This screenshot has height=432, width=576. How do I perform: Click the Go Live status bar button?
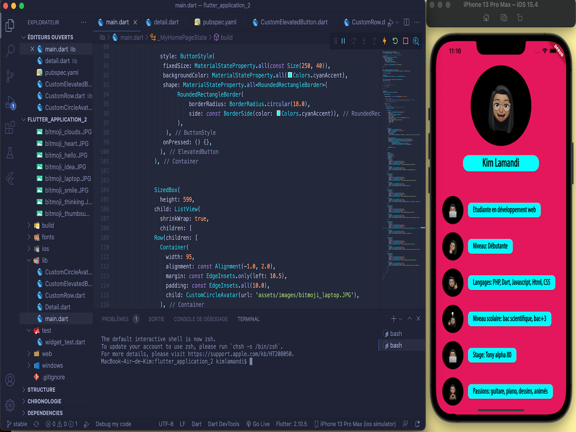coord(258,424)
